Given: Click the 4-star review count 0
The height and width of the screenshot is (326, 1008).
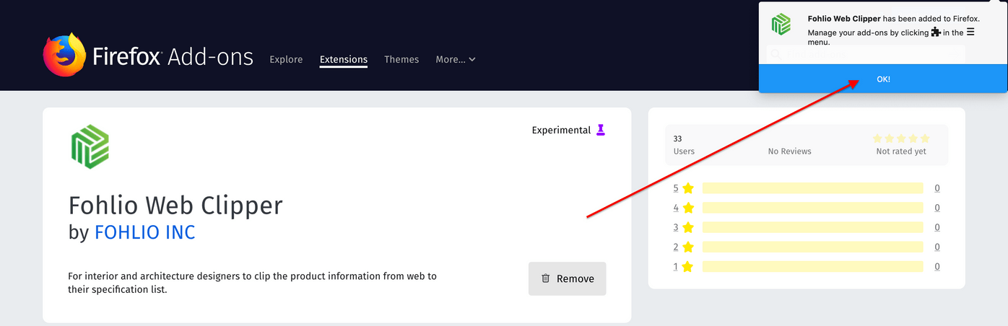Looking at the screenshot, I should point(937,208).
